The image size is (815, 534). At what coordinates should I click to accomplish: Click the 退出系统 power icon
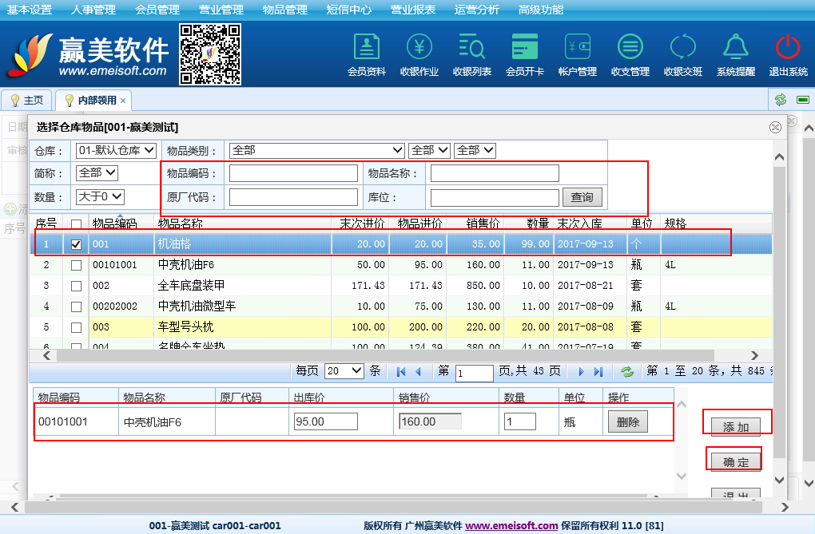pos(788,54)
